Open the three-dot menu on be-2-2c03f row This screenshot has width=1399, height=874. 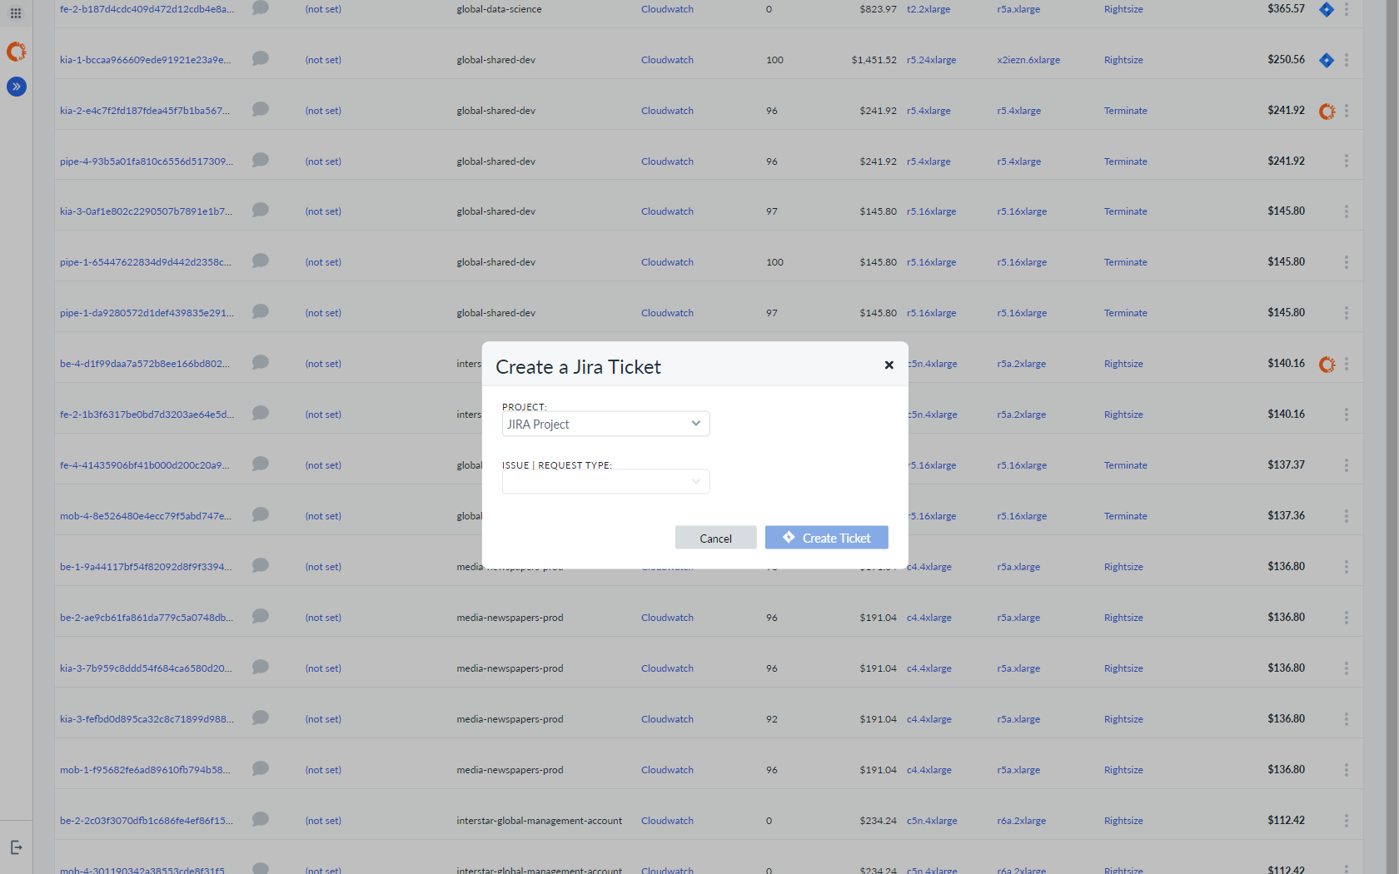pos(1346,821)
